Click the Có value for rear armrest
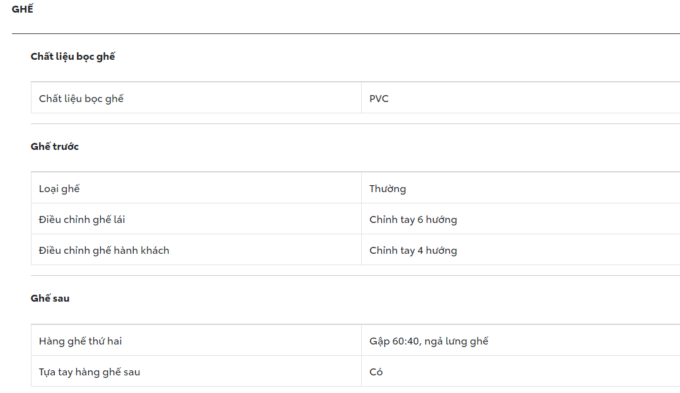The image size is (680, 393). 376,372
